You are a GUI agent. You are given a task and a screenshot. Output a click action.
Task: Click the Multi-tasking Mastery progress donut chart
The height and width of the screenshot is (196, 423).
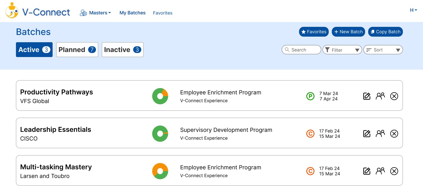(160, 171)
